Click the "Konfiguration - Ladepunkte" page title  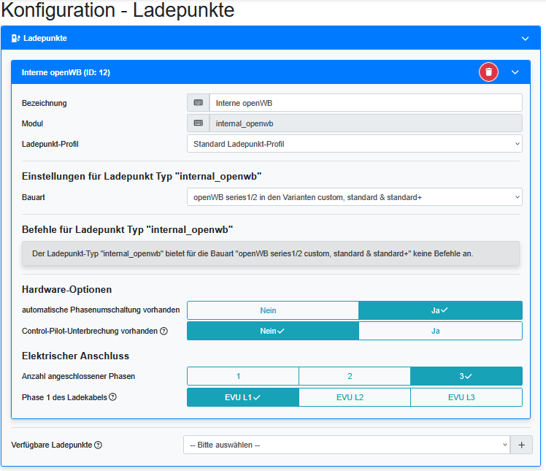[x=118, y=9]
